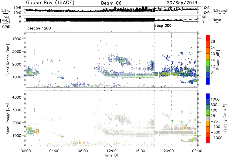Click the 'Power [dB]' colorbar title

pyautogui.click(x=218, y=60)
